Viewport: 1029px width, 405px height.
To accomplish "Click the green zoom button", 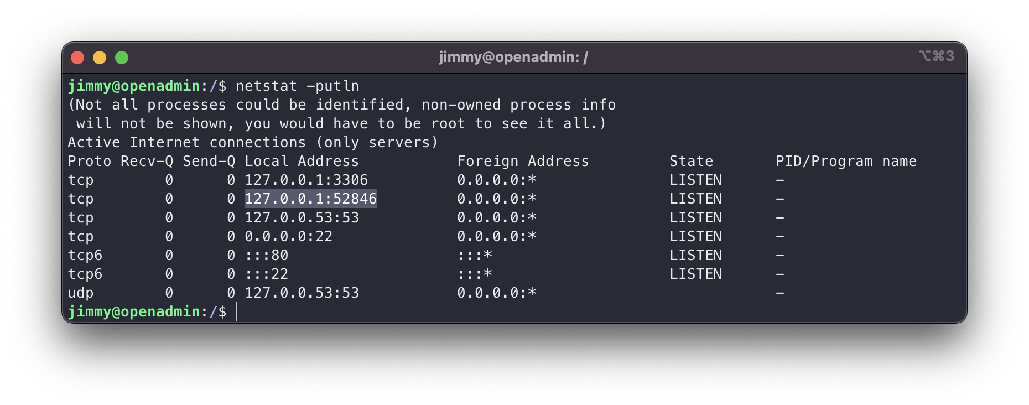I will 121,56.
